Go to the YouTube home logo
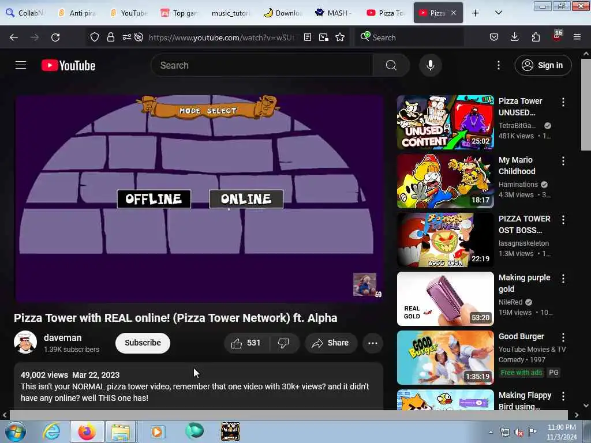The height and width of the screenshot is (443, 591). click(x=68, y=65)
